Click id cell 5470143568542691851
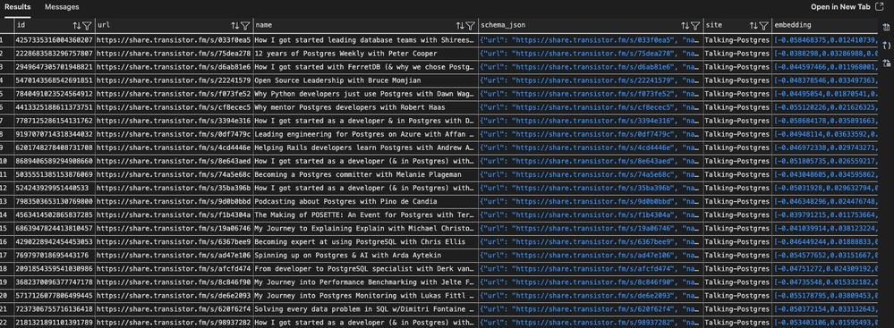Viewport: 894px width, 328px height. click(x=54, y=80)
